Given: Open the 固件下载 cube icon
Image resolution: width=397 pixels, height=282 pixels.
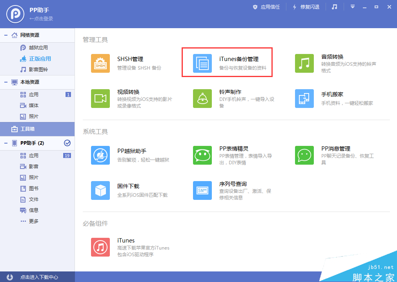Looking at the screenshot, I should point(100,190).
